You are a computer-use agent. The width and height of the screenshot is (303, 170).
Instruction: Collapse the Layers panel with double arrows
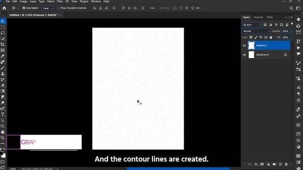(286, 17)
